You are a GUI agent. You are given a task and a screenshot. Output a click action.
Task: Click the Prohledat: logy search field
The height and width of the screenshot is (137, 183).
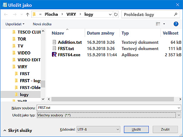point(151,15)
